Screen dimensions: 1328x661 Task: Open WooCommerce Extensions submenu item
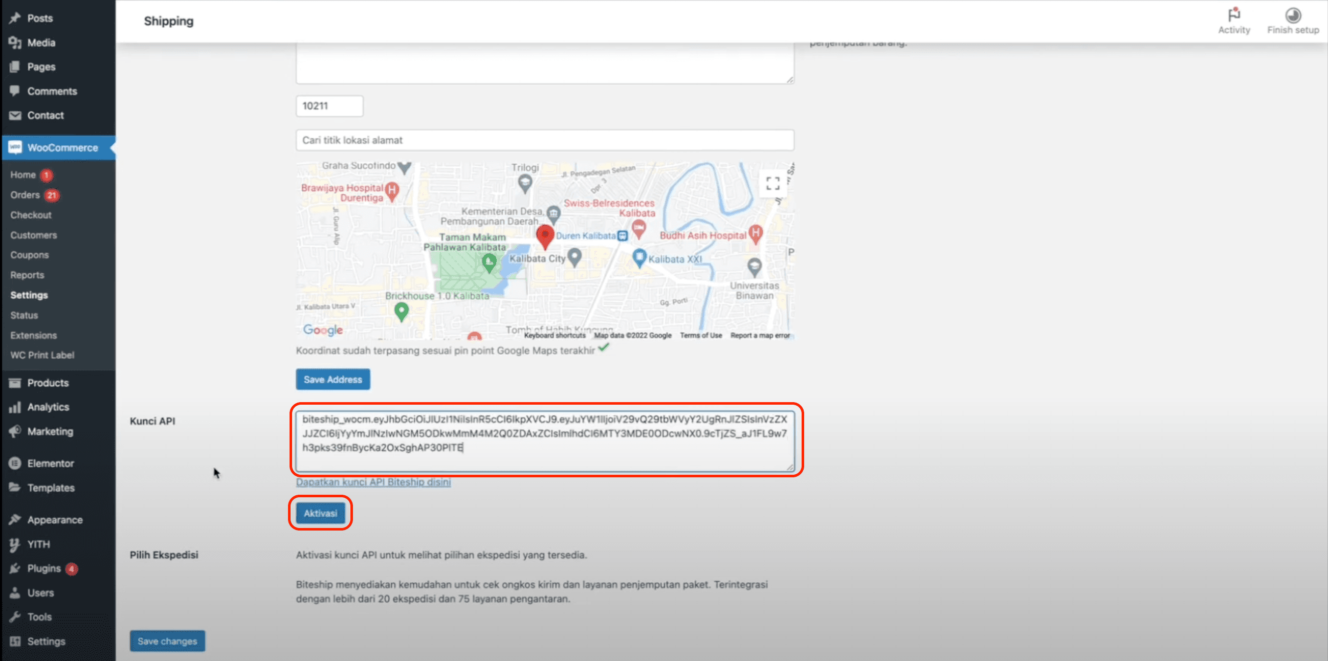pyautogui.click(x=34, y=335)
